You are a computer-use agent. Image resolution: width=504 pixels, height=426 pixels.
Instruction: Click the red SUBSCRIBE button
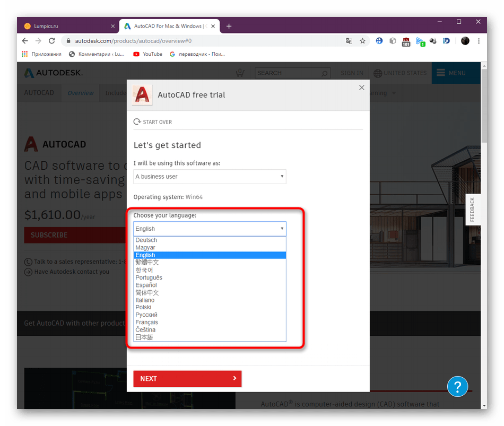[75, 235]
